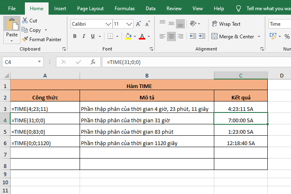
Task: Switch to the Formulas tab
Action: point(124,8)
